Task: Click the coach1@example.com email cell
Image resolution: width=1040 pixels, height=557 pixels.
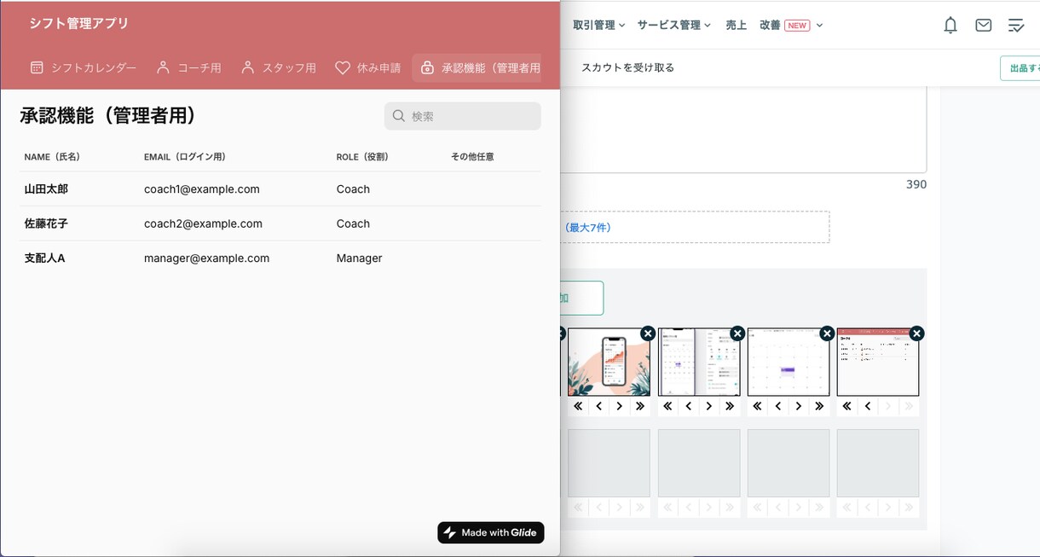Action: coord(202,189)
